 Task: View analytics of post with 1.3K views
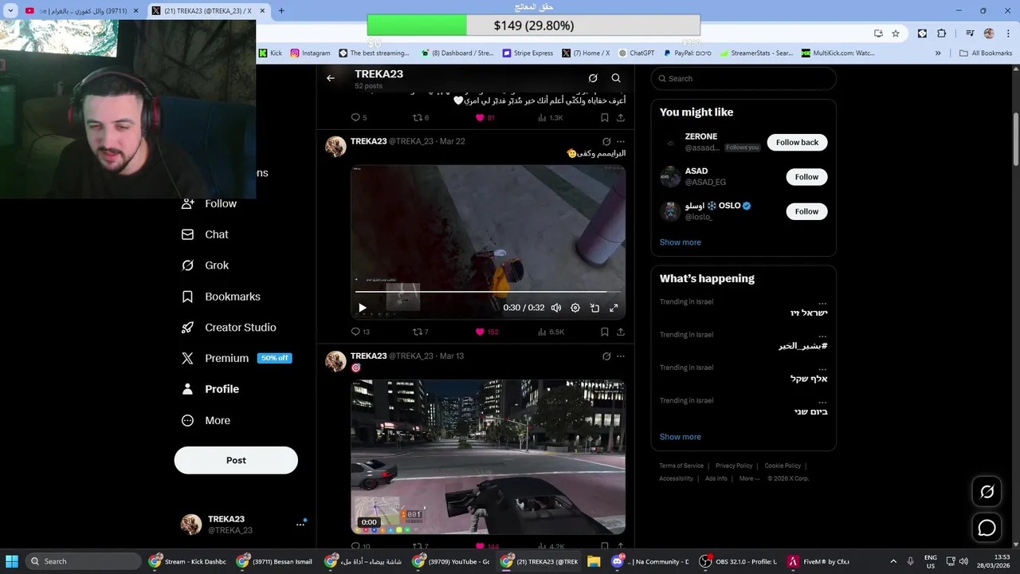(551, 117)
